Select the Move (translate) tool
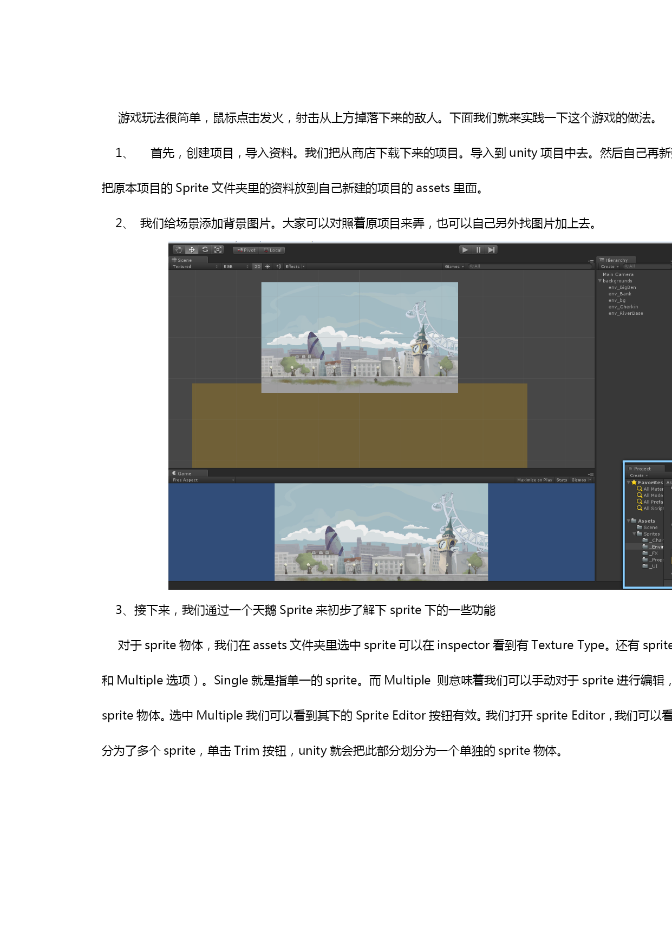 [x=192, y=250]
